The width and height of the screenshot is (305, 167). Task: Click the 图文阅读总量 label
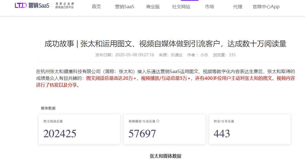53,121
